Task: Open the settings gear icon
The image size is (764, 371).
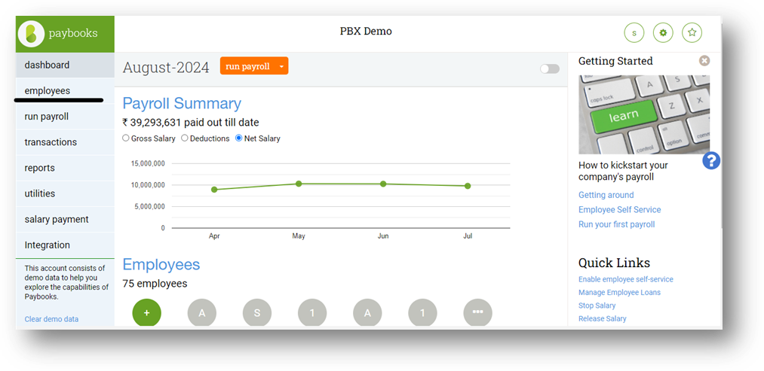Action: tap(663, 33)
